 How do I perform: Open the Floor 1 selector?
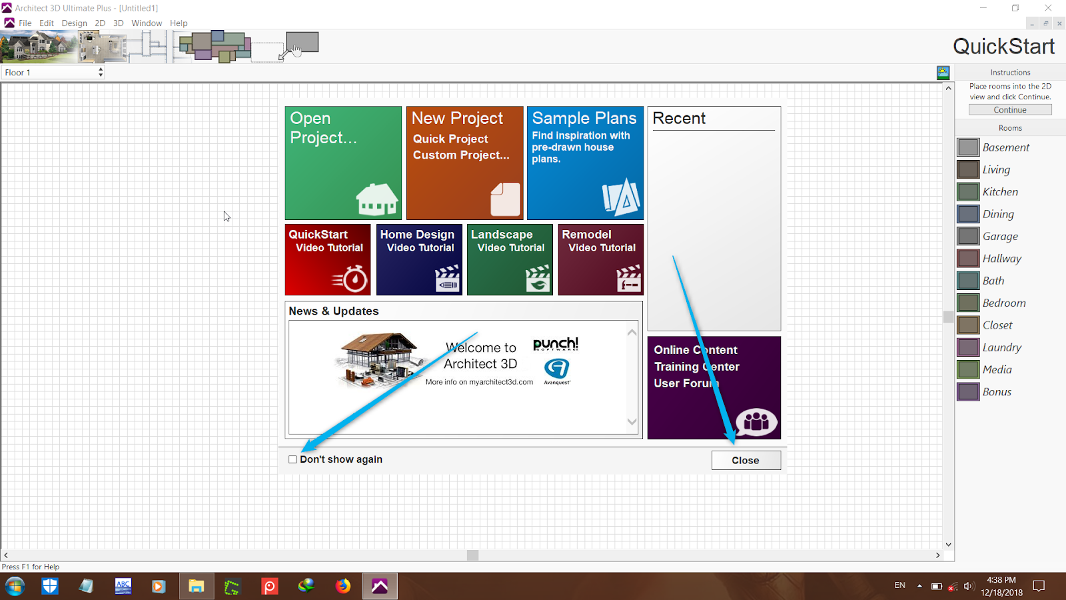pos(53,72)
